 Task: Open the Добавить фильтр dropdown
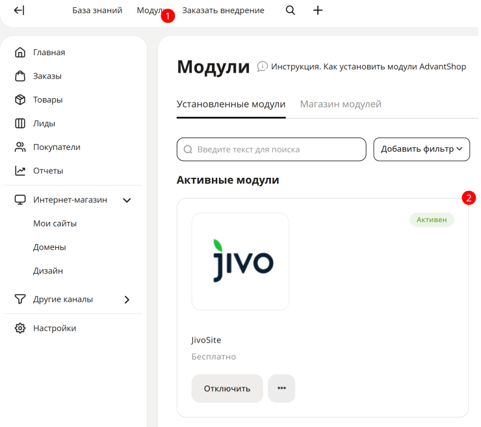421,149
